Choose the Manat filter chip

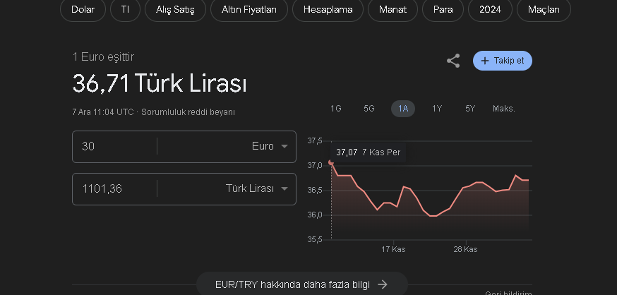(393, 9)
